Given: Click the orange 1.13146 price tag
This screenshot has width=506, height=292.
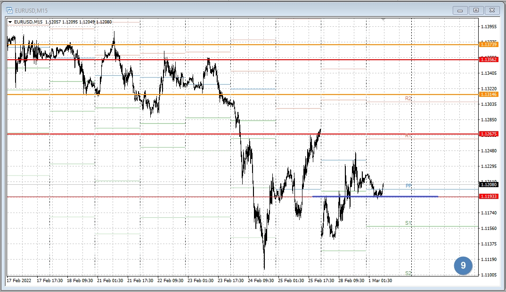Looking at the screenshot, I should click(x=488, y=95).
